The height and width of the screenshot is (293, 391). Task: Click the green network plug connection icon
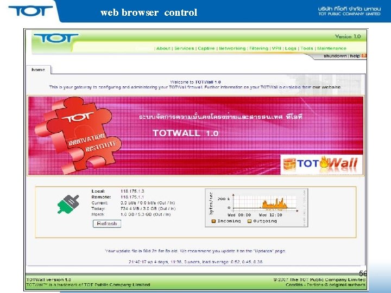pyautogui.click(x=68, y=204)
